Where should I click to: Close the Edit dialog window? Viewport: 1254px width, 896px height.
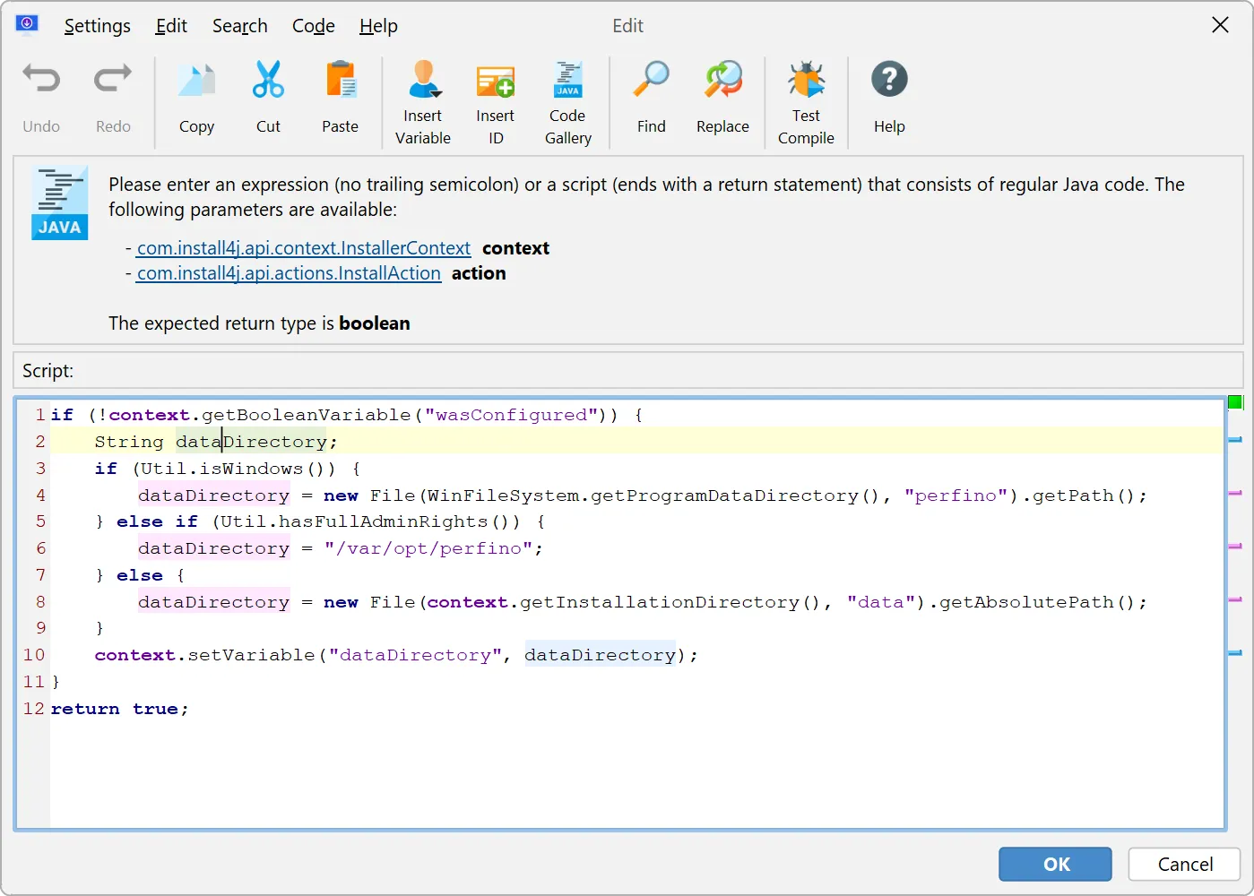[1220, 25]
